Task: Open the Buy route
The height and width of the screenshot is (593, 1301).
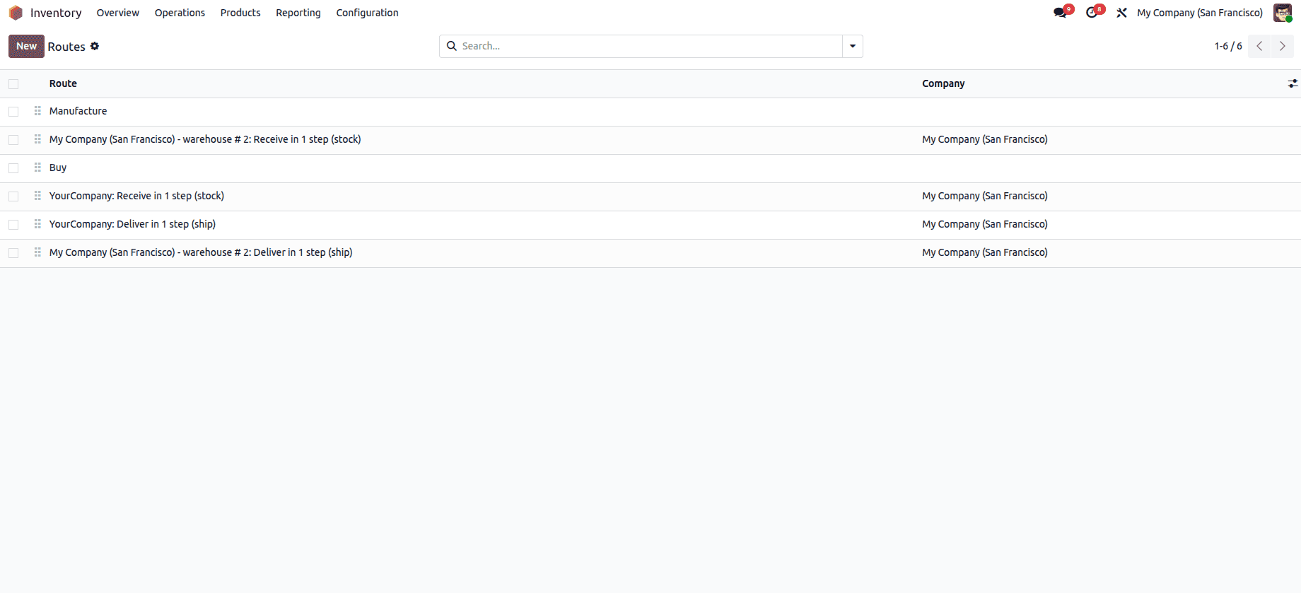Action: pyautogui.click(x=58, y=168)
